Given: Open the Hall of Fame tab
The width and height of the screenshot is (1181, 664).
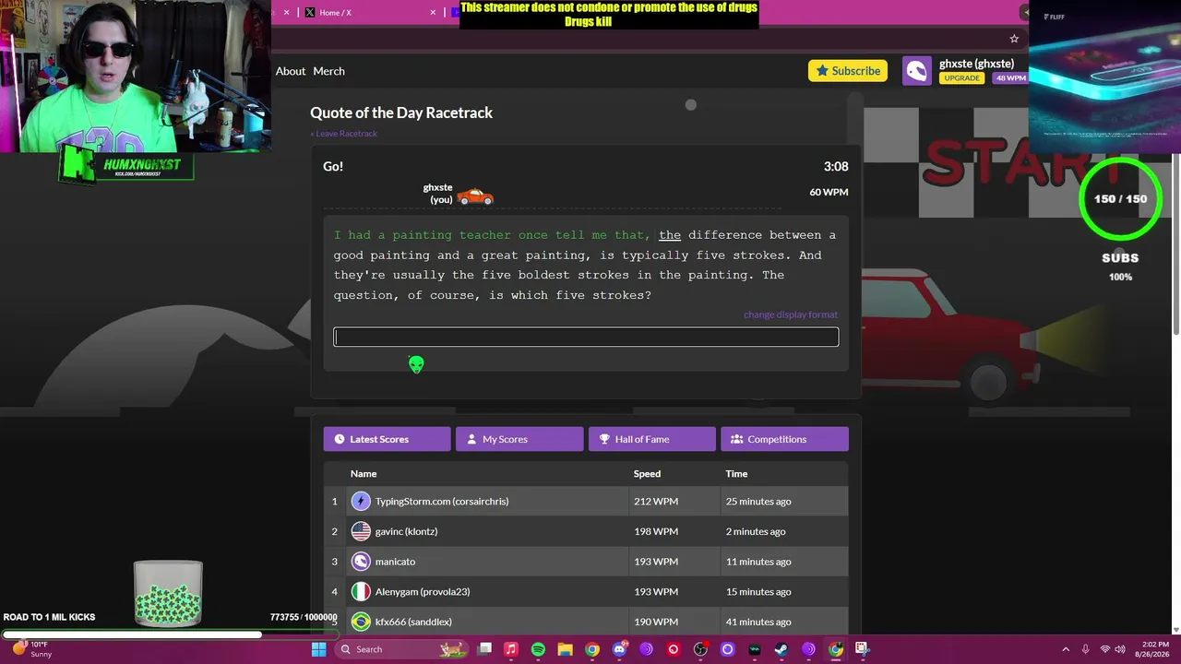Looking at the screenshot, I should tap(651, 439).
